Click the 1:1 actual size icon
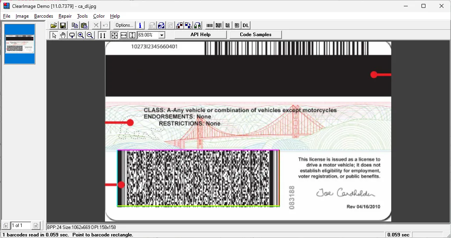This screenshot has width=451, height=238. pyautogui.click(x=102, y=35)
